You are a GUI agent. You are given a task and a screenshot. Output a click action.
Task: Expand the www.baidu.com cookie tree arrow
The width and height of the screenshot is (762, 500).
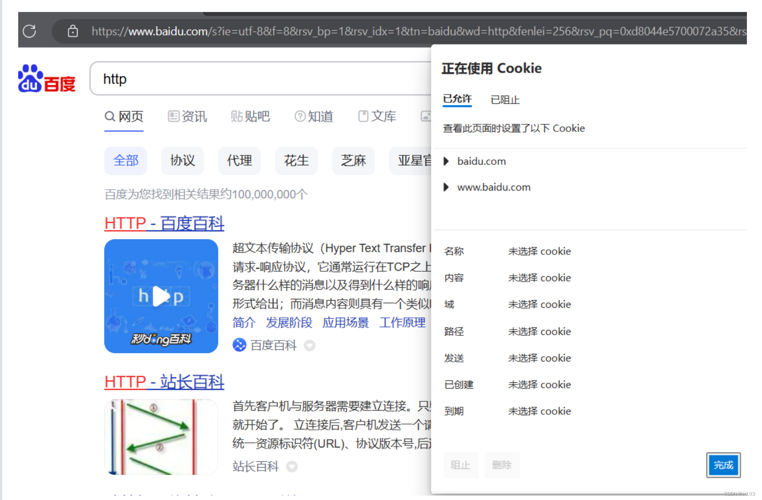pos(446,187)
